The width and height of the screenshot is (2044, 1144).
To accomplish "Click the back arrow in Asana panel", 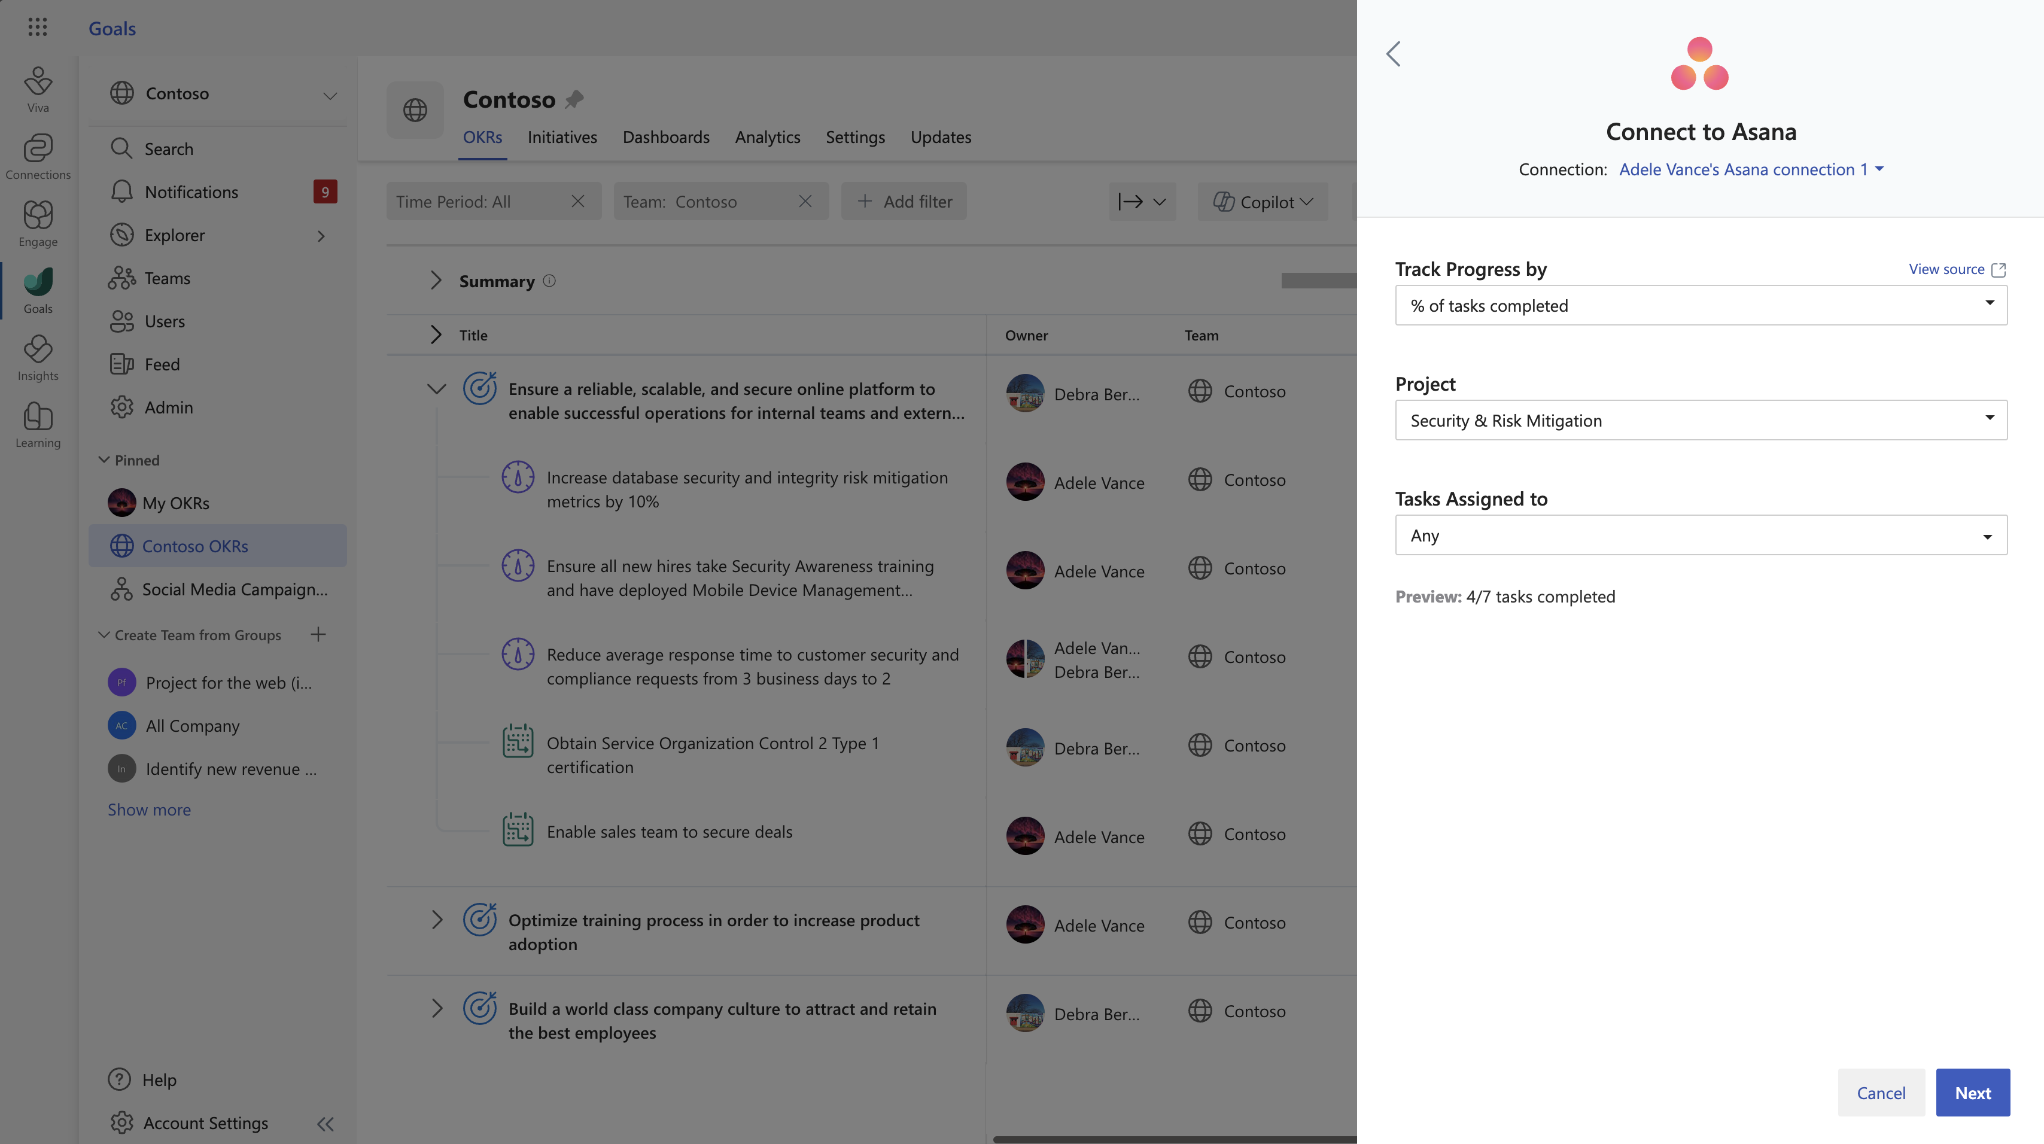I will 1394,54.
